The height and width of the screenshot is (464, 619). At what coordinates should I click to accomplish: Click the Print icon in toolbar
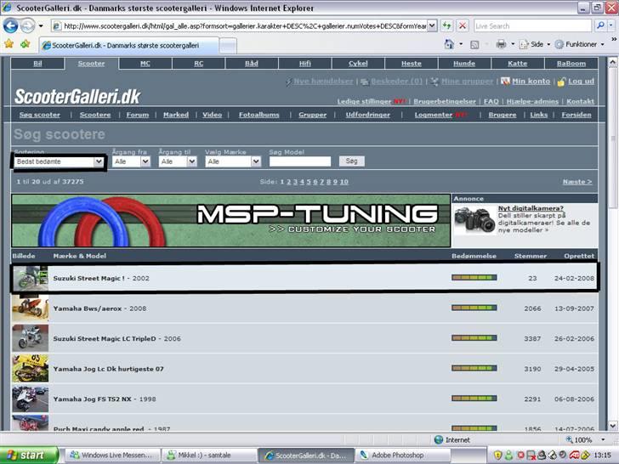501,44
